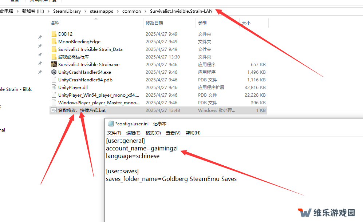Image resolution: width=363 pixels, height=222 pixels.
Task: Click the Survivalist Invisible Strain.exe game icon
Action: point(54,64)
